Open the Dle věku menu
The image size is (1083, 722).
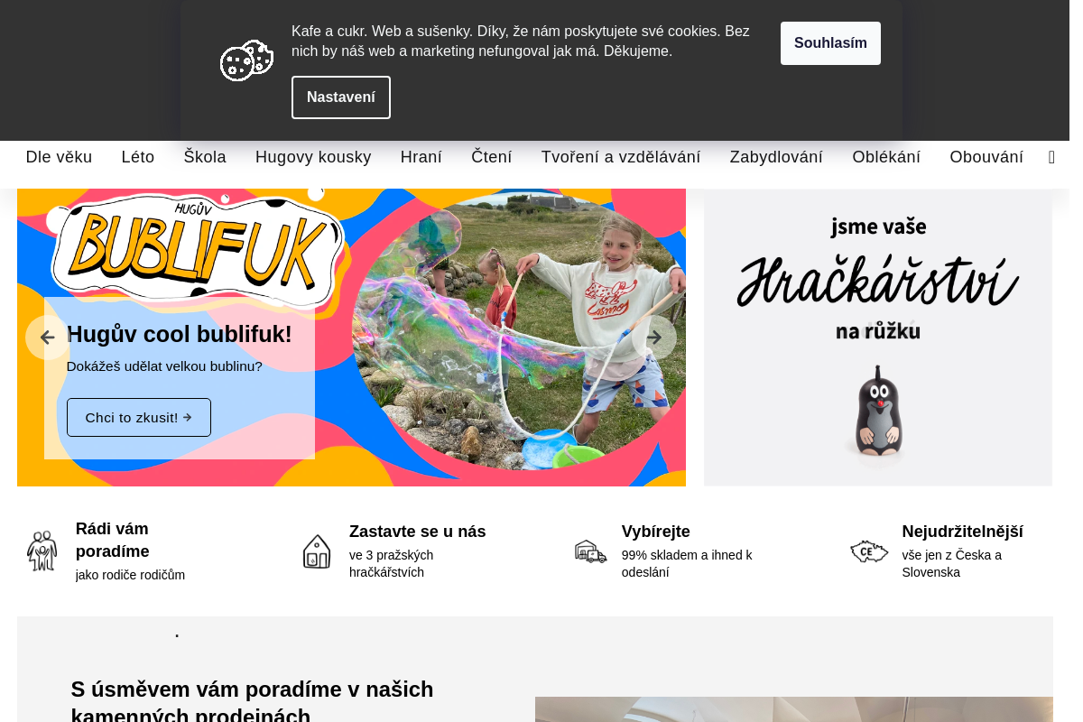(x=59, y=157)
